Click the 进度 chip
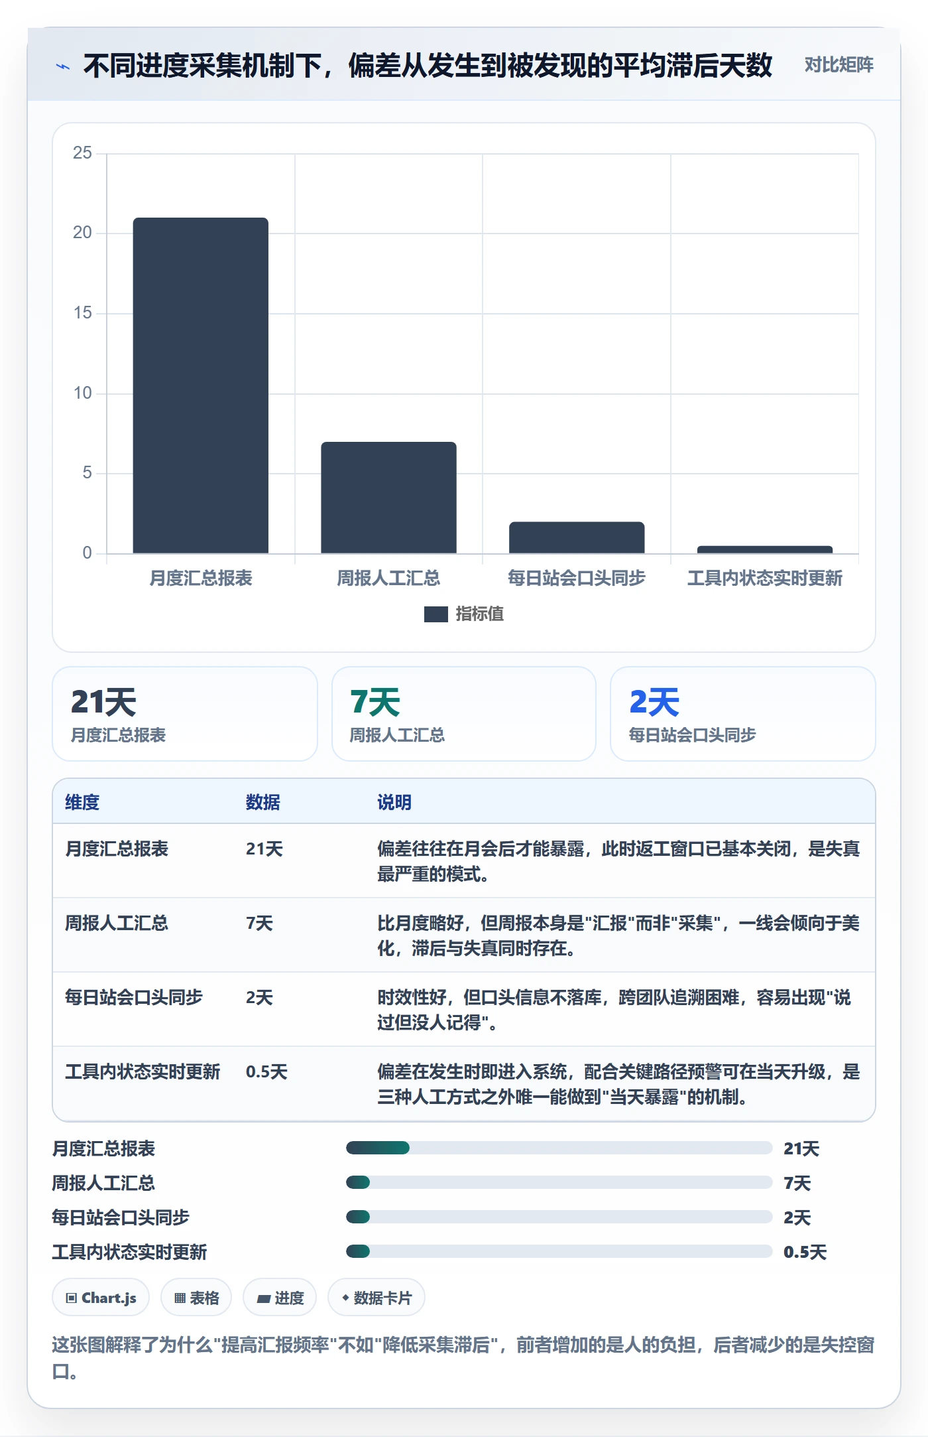Screen dimensions: 928x1437 280,1297
